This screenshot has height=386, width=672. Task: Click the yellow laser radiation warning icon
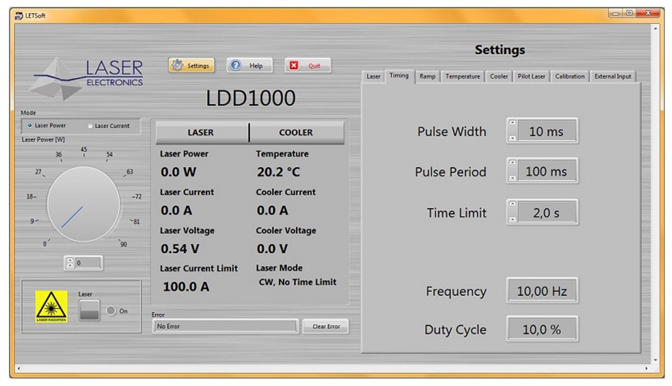click(52, 306)
